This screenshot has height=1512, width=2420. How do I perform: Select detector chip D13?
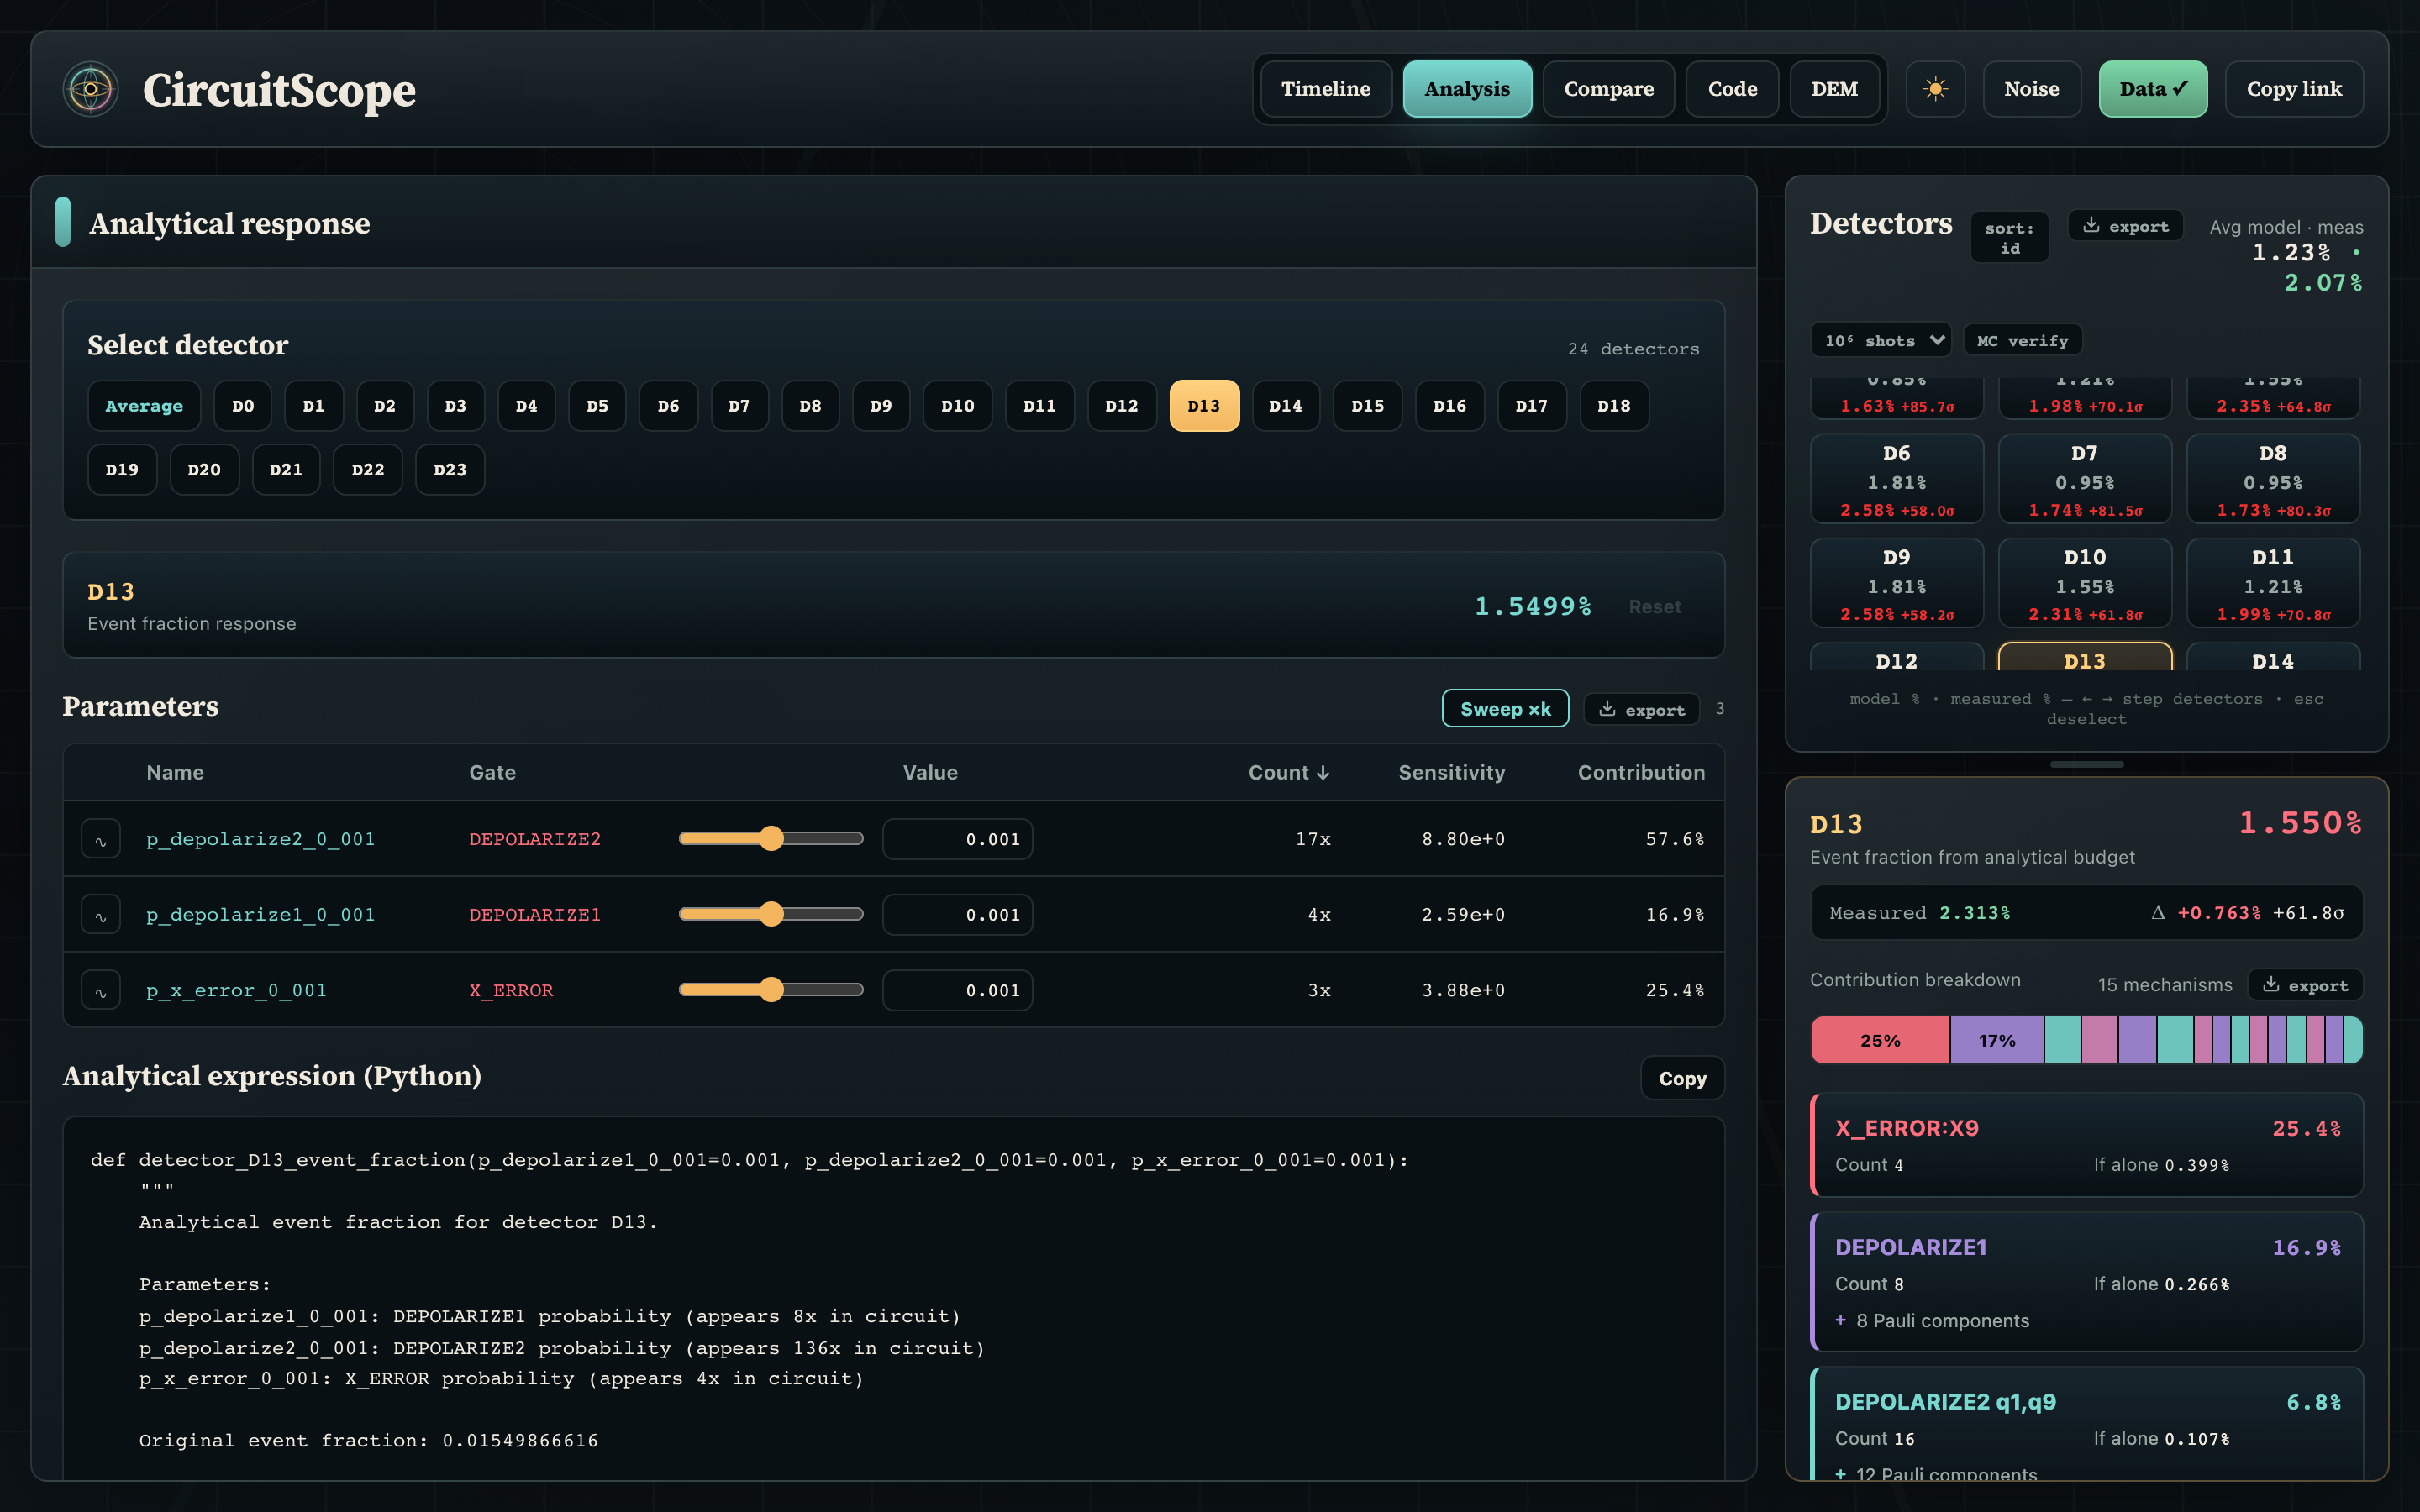(1204, 406)
